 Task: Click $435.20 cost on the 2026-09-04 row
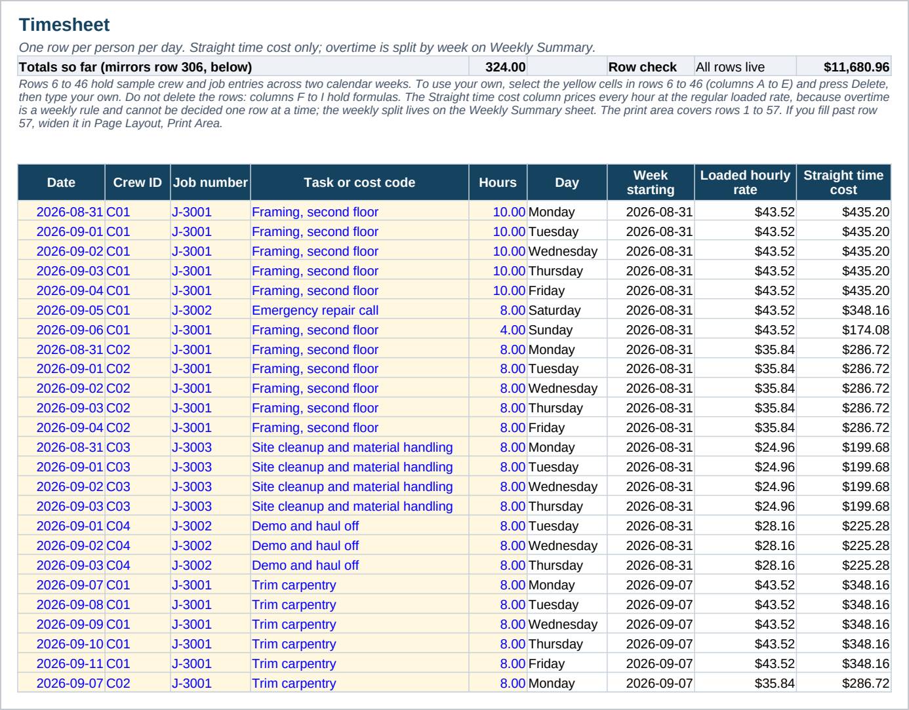[x=843, y=290]
